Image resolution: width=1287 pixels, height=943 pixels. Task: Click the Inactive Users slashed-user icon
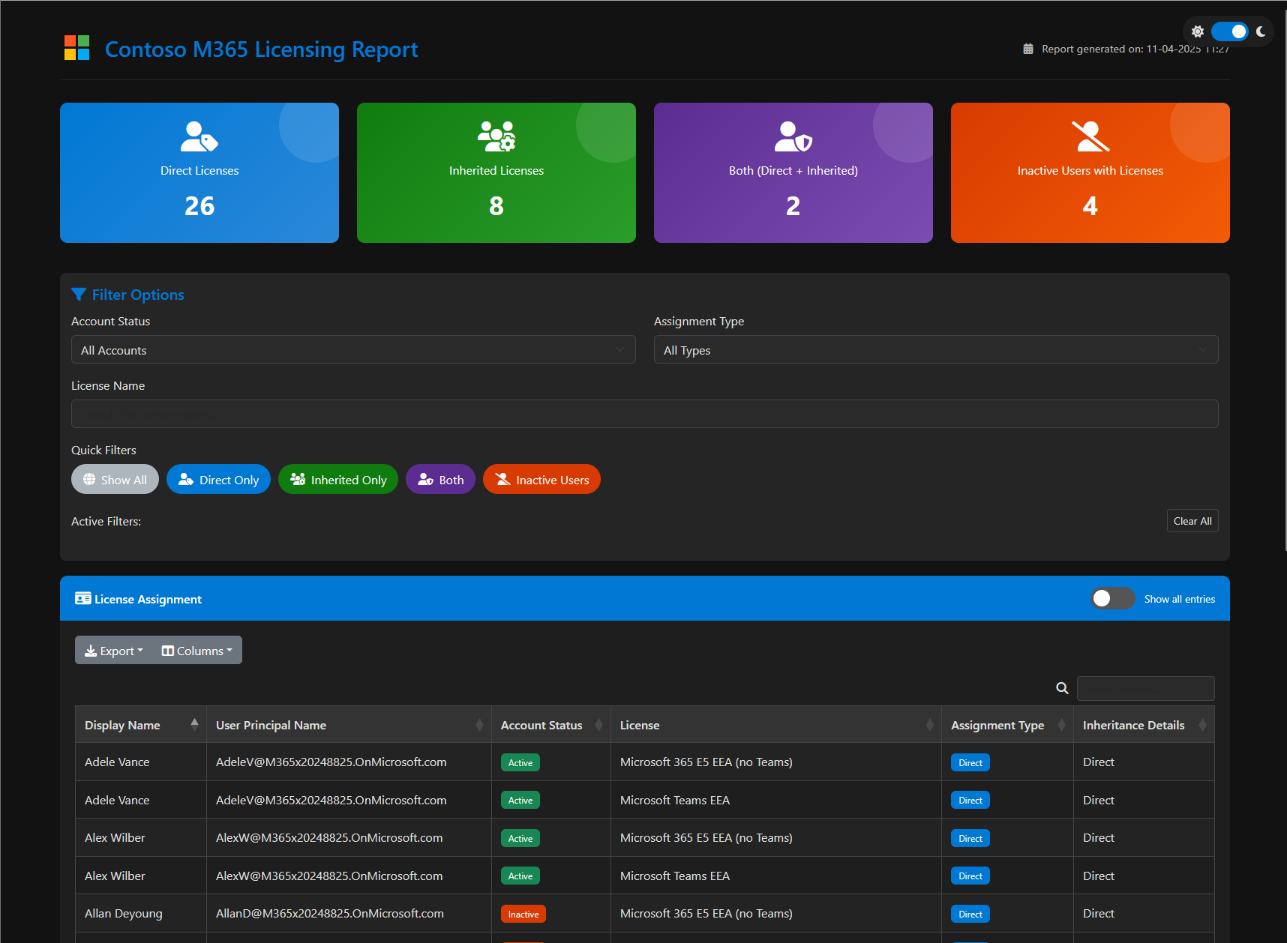point(1090,136)
